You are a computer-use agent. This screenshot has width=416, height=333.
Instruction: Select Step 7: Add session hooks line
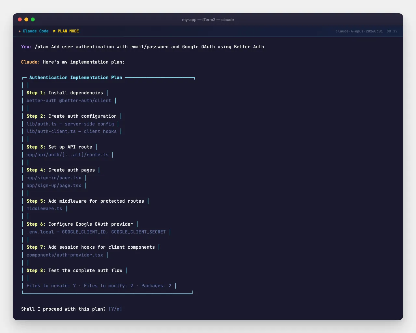91,247
